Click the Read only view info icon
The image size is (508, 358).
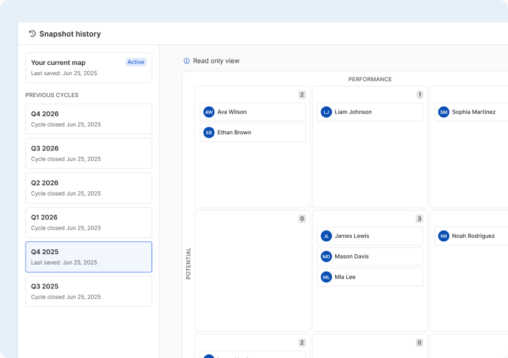[x=187, y=61]
